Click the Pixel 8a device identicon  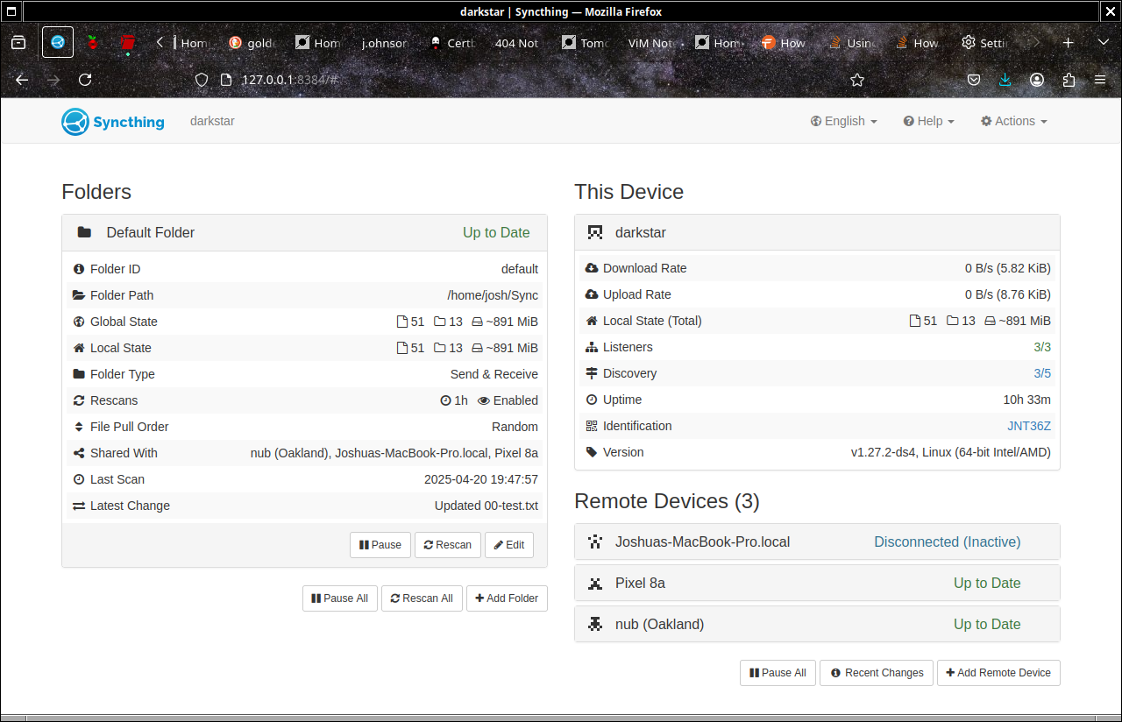pos(595,583)
